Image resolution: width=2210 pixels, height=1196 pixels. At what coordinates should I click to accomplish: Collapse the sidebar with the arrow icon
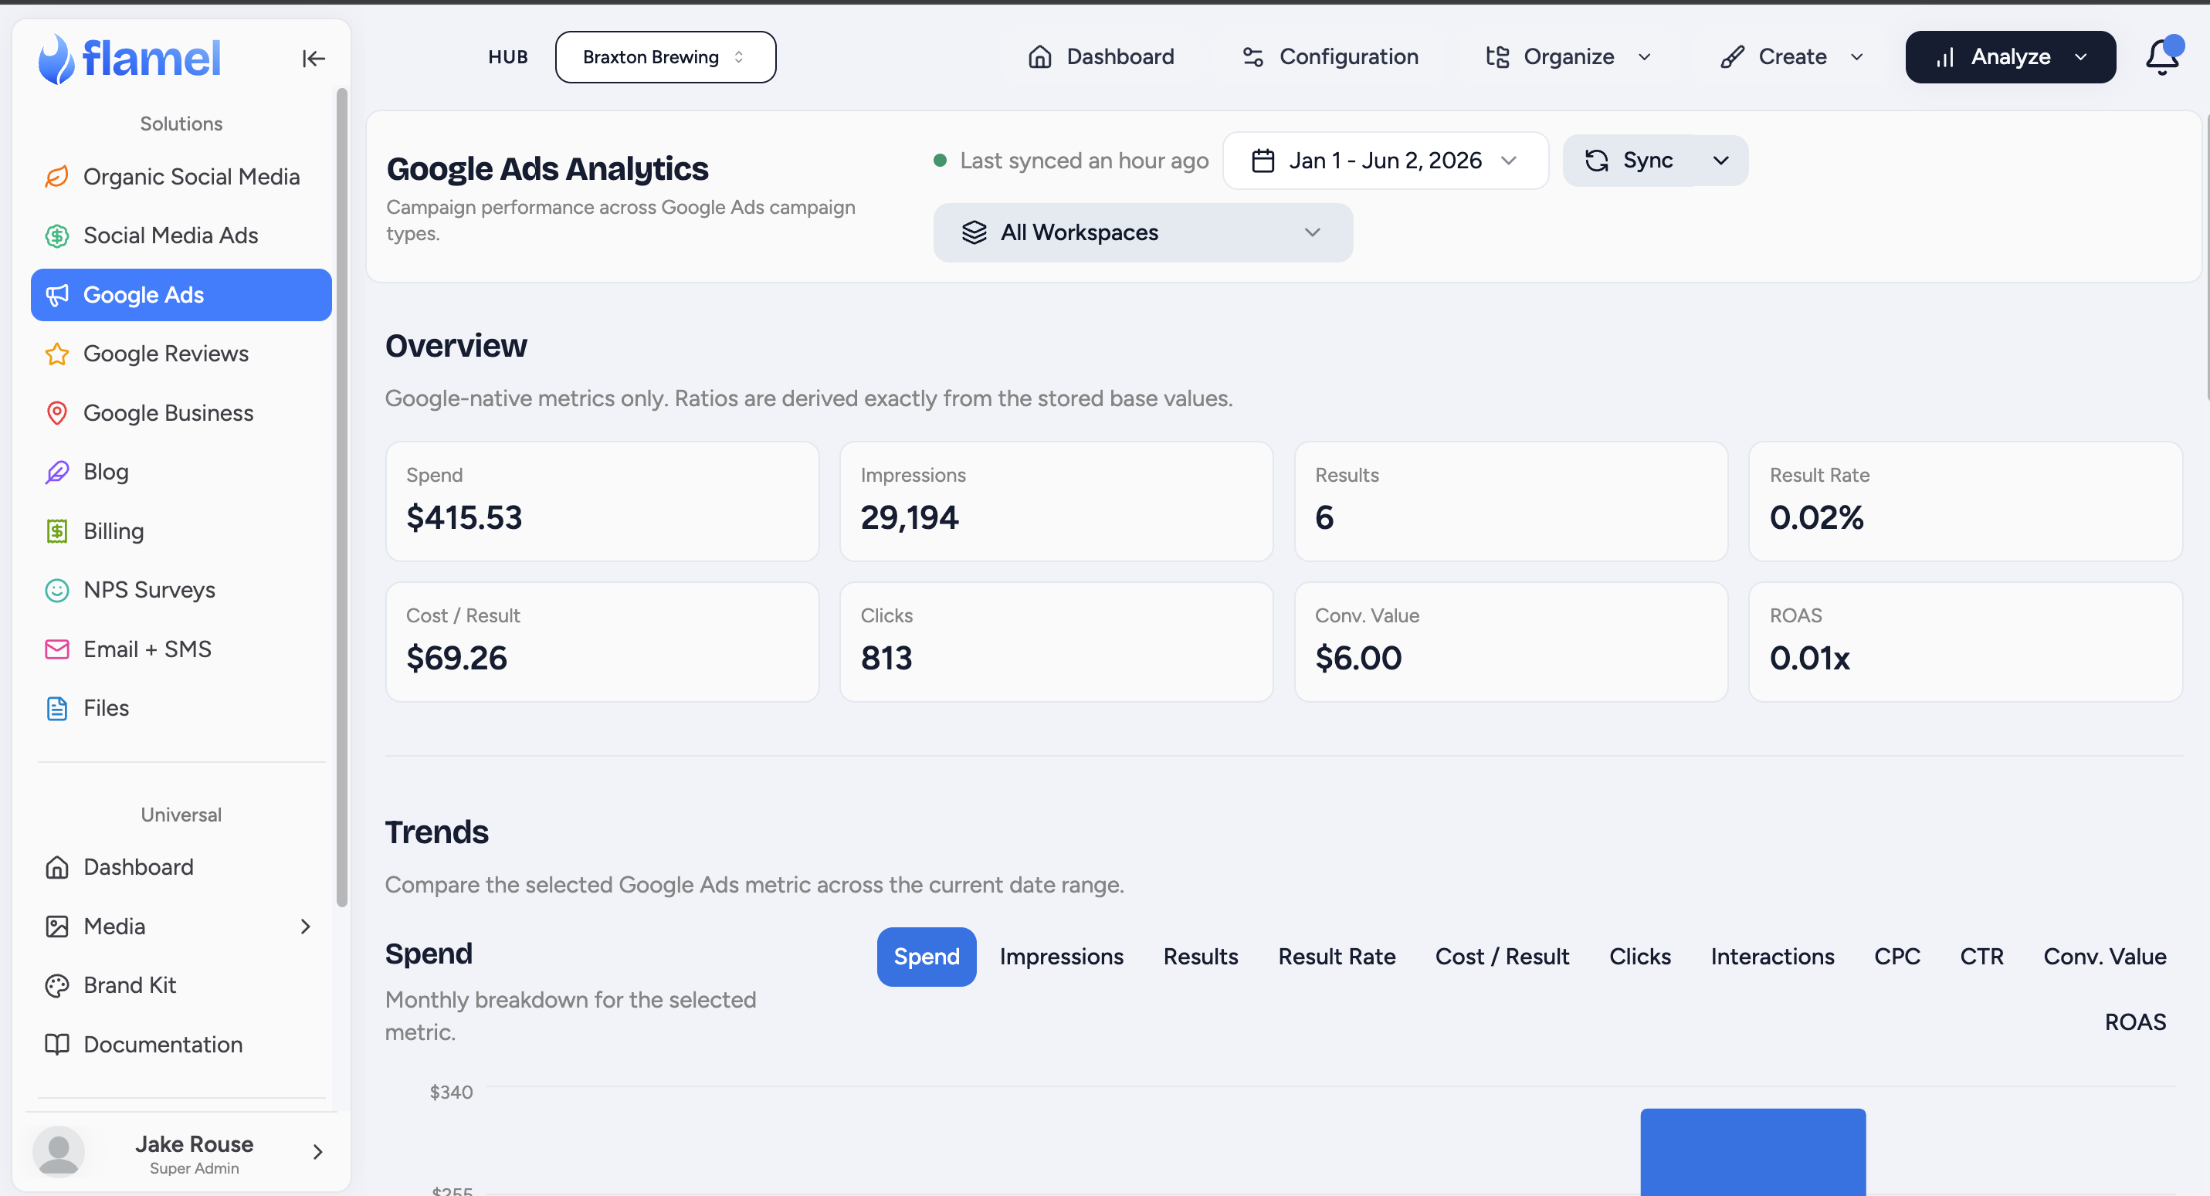(x=314, y=59)
